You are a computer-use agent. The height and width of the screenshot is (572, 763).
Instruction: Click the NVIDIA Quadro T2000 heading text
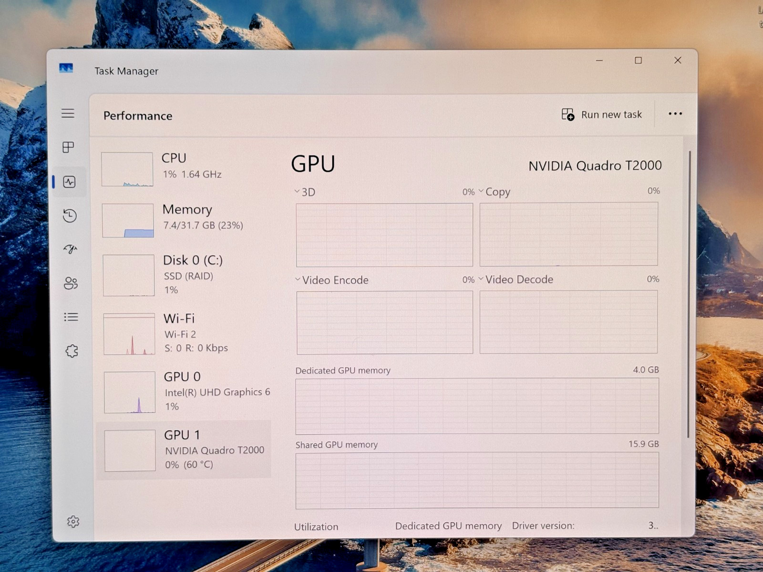[595, 165]
